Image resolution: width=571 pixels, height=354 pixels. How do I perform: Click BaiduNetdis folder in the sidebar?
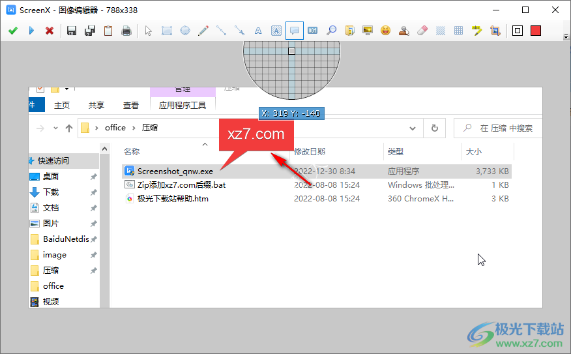(66, 239)
